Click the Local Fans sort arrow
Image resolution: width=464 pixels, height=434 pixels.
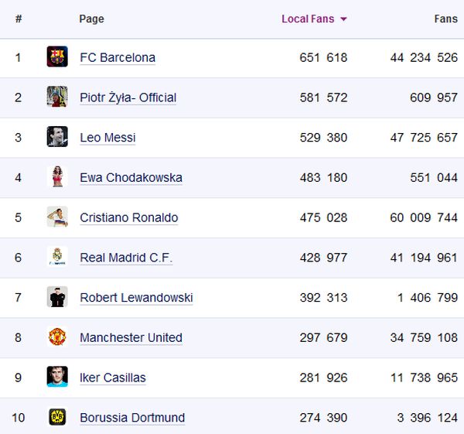click(x=343, y=19)
